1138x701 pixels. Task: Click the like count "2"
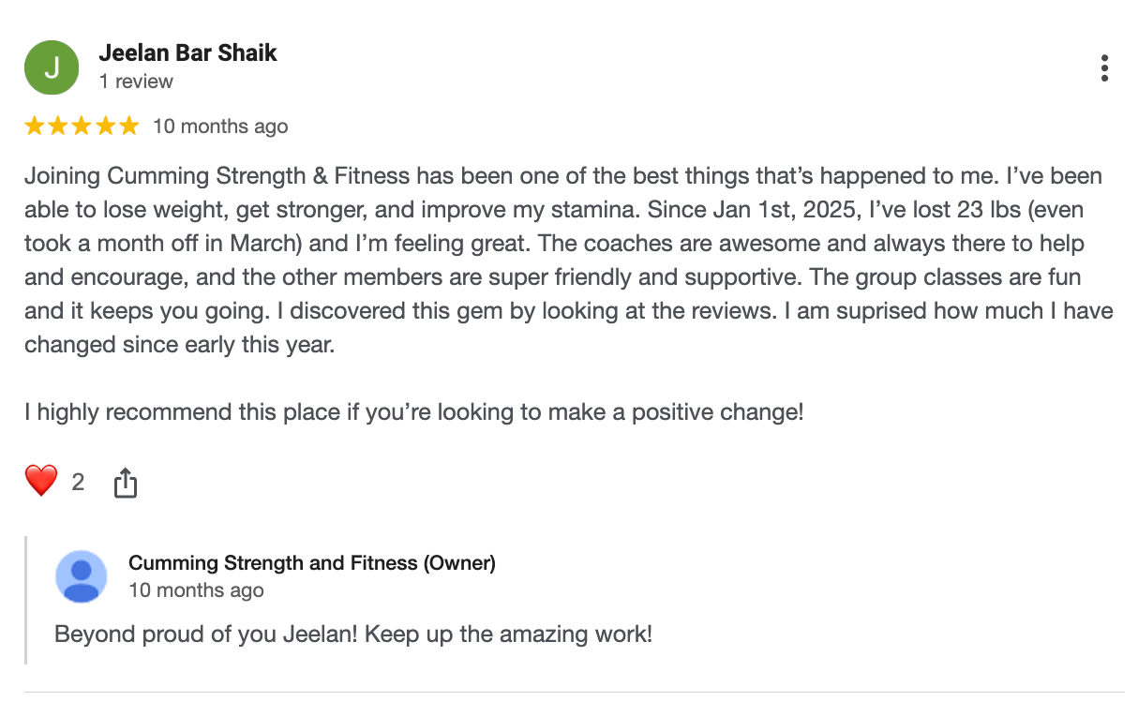[78, 483]
